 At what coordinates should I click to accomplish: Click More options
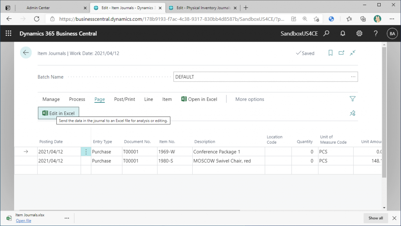pos(249,99)
